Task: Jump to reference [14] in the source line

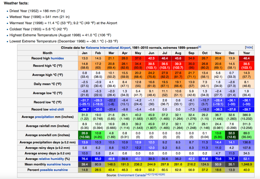Action: [x=147, y=175]
